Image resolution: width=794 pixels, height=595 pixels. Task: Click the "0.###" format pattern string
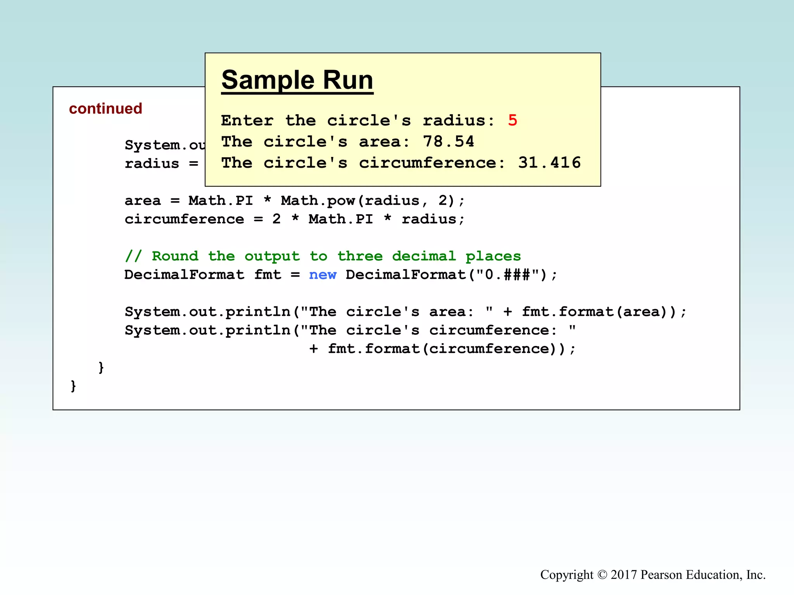click(507, 275)
